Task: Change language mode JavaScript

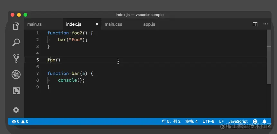Action: 238,121
